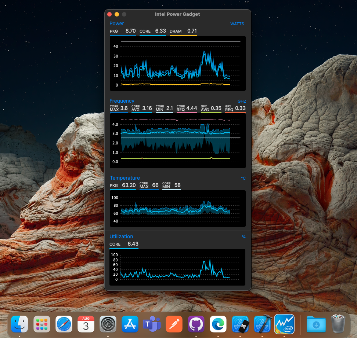Close the Intel Power Gadget window

(109, 14)
